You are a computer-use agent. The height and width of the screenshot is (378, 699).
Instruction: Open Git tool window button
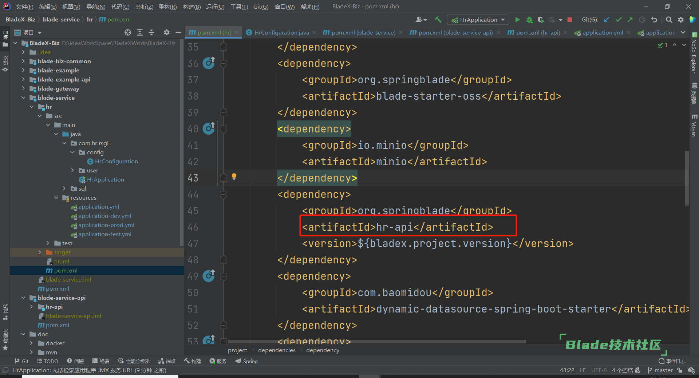coord(21,361)
